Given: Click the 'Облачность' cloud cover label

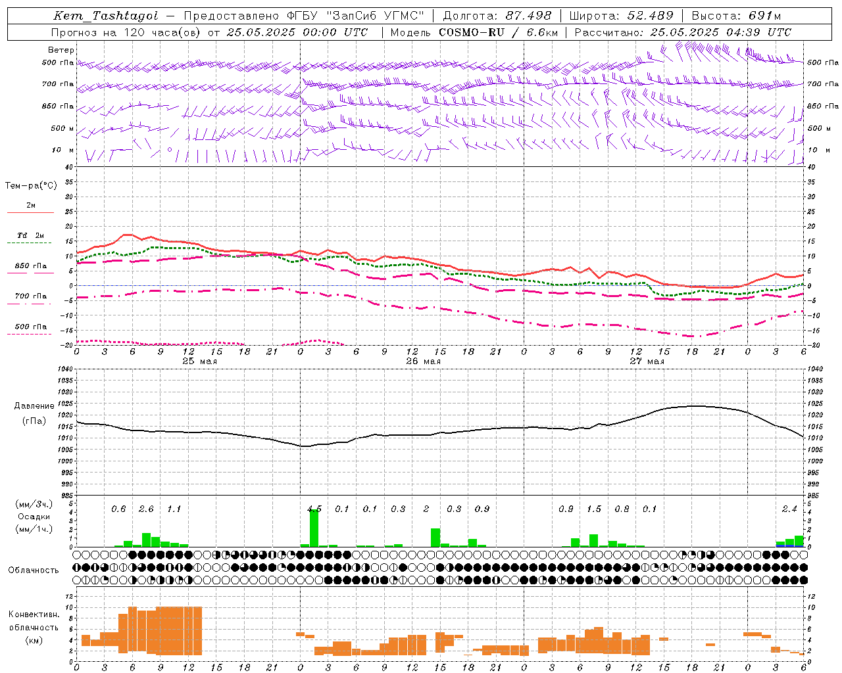Looking at the screenshot, I should [x=34, y=570].
